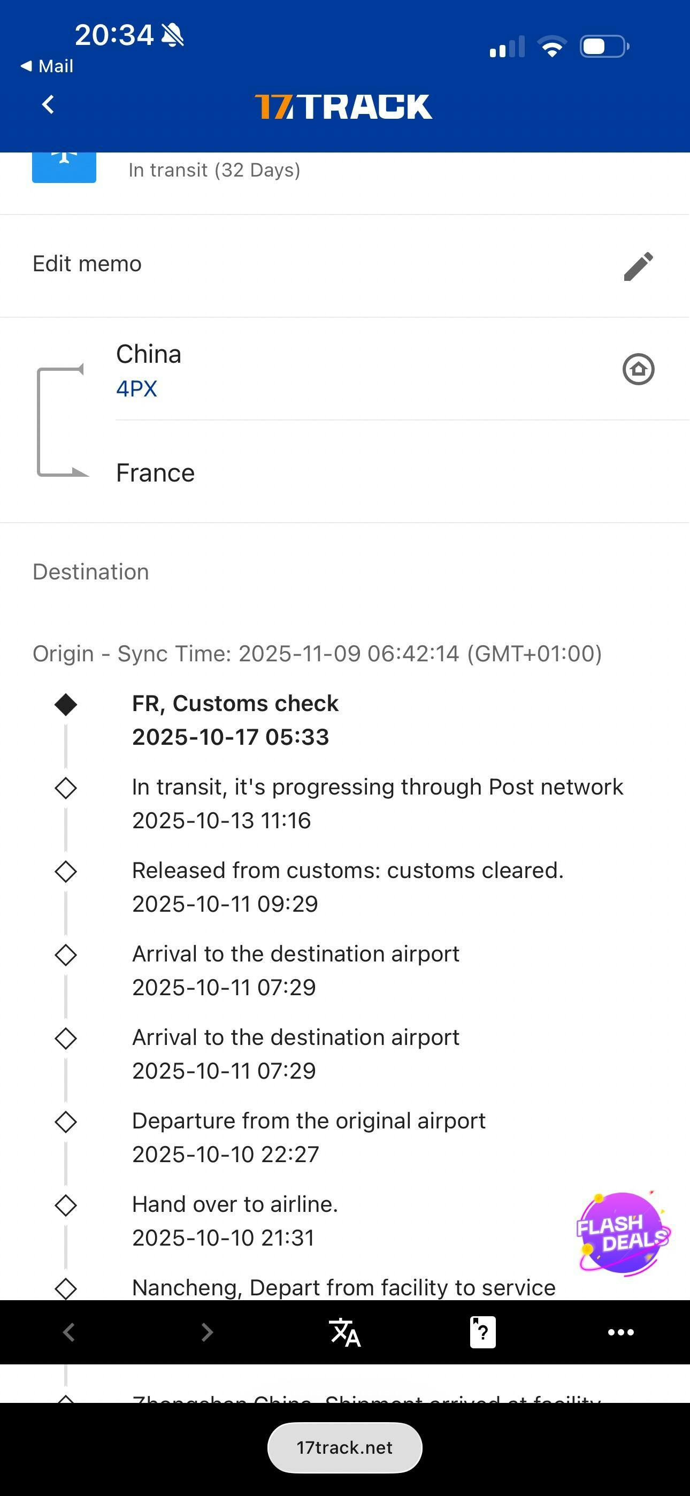Return to the Mail app
This screenshot has height=1496, width=690.
click(48, 66)
